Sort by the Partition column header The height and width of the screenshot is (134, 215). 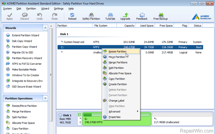click(75, 25)
